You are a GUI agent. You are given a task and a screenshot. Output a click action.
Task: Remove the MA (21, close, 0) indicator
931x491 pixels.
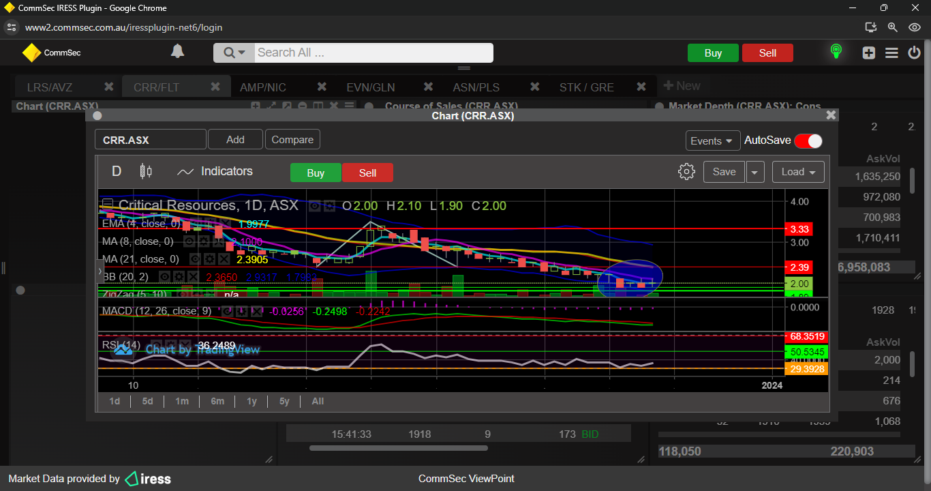point(224,259)
